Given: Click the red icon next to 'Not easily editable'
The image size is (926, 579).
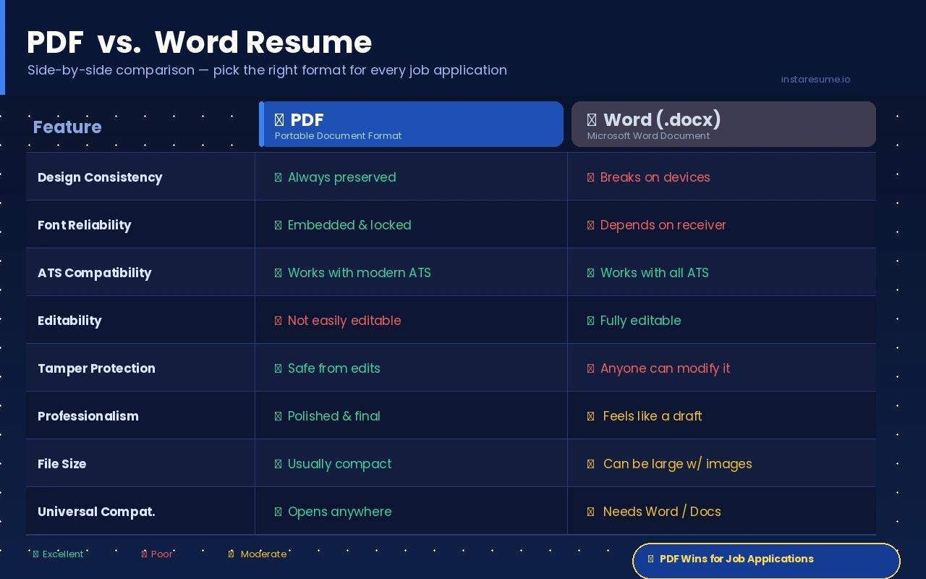Looking at the screenshot, I should (278, 321).
